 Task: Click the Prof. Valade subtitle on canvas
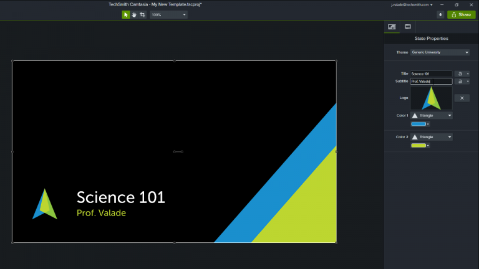point(101,213)
